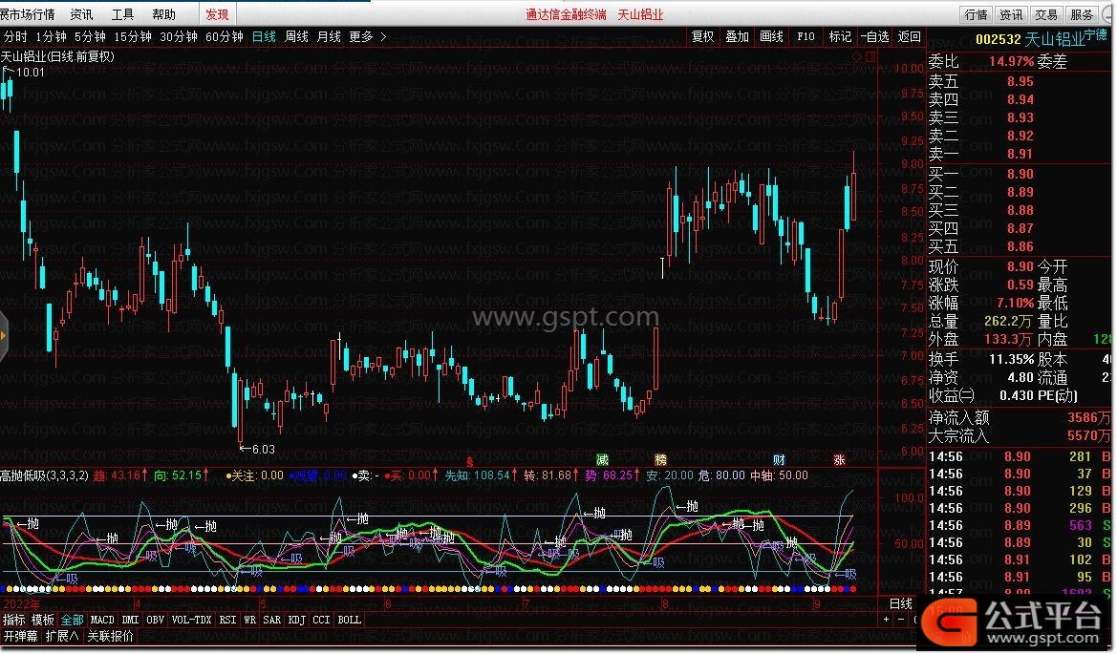Click the red 涨 marker under the chart
Viewport: 1117px width, 654px height.
tap(839, 460)
